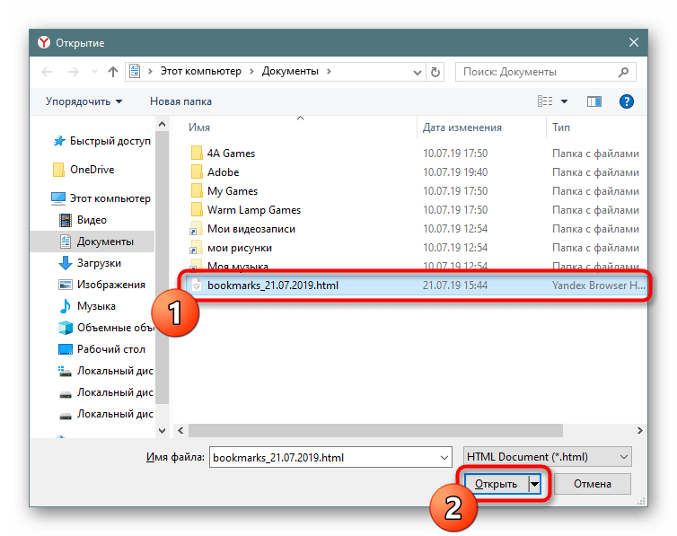Image resolution: width=677 pixels, height=536 pixels.
Task: Click the Быстрый доступ star icon
Action: 58,141
